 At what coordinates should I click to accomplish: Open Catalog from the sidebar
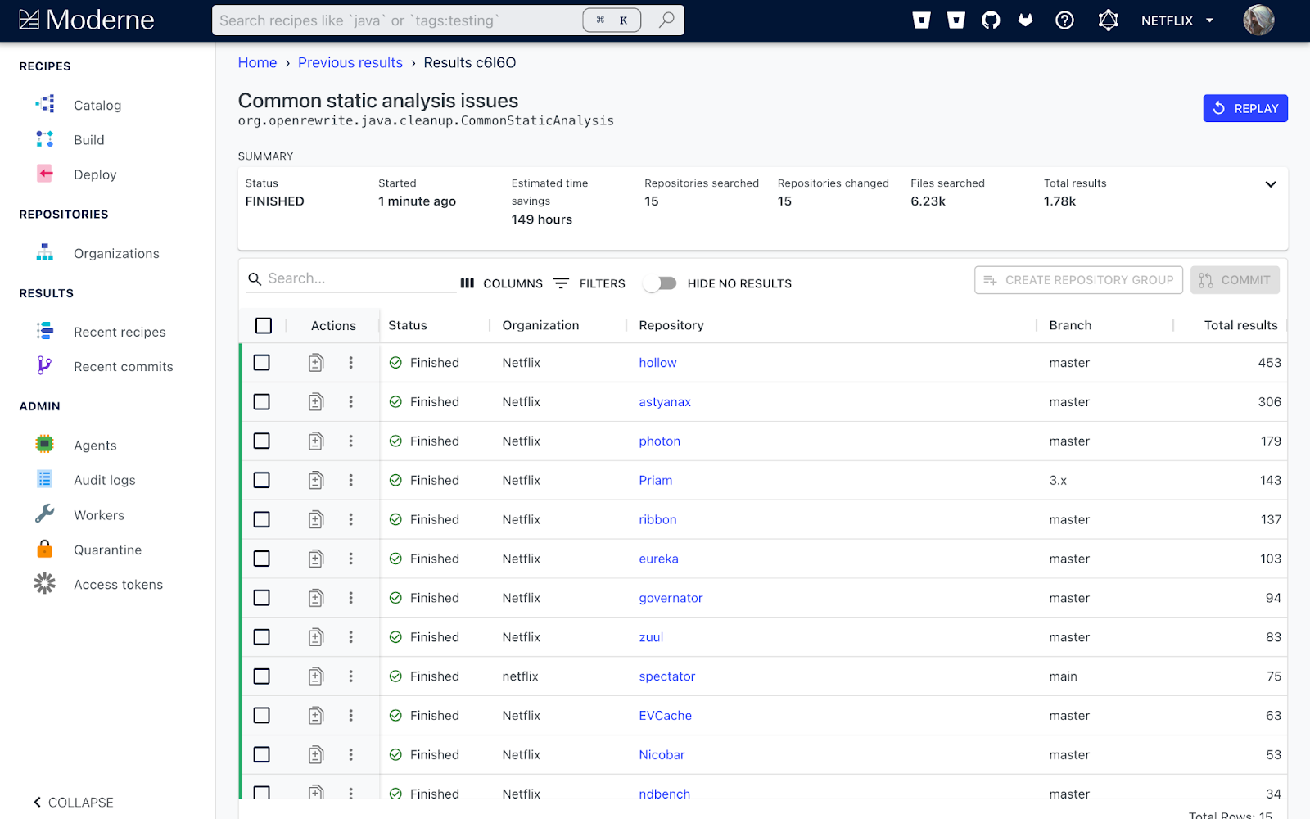97,105
